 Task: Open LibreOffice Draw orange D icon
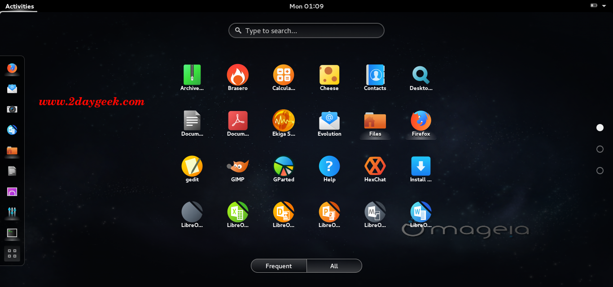point(284,212)
